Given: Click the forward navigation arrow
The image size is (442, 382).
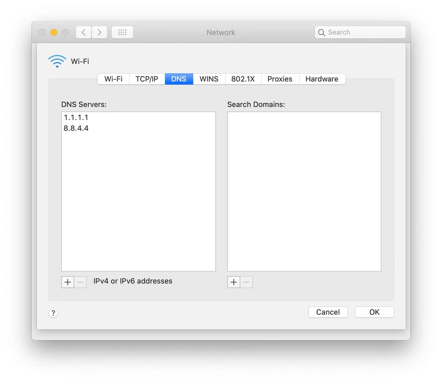Looking at the screenshot, I should click(99, 32).
